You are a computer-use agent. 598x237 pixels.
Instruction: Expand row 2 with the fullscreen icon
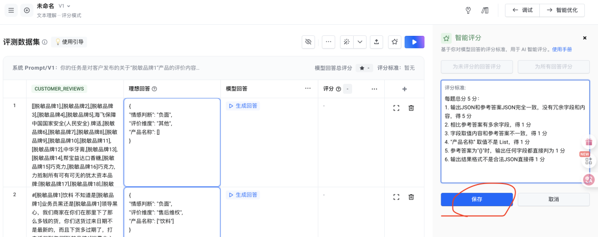(396, 197)
